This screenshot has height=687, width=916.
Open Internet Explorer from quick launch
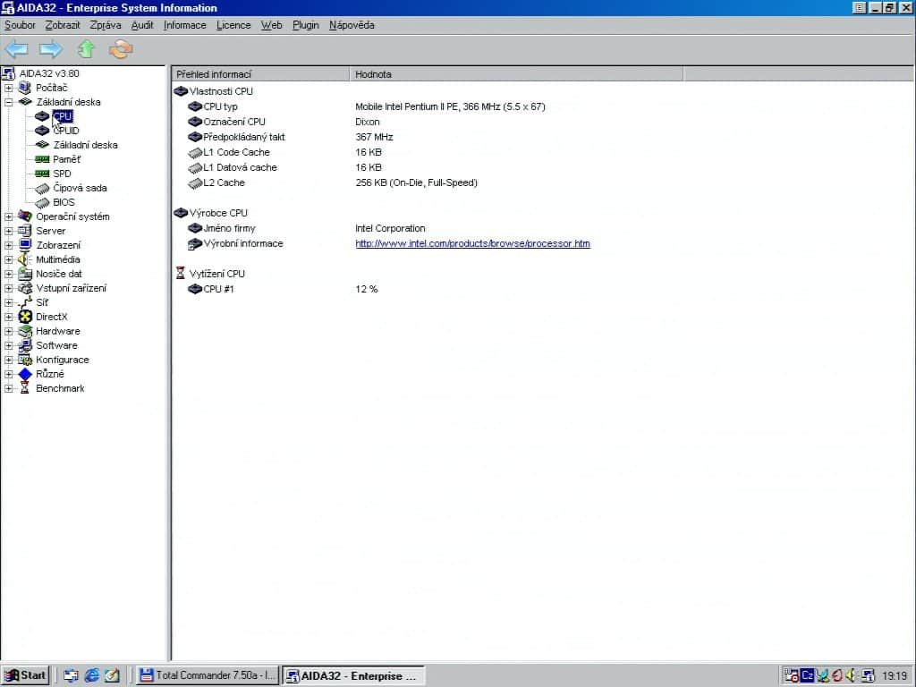(92, 675)
